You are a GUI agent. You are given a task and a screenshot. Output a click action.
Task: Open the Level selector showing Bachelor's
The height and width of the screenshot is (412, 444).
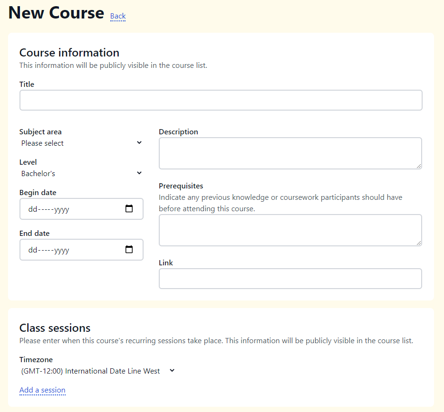(81, 173)
